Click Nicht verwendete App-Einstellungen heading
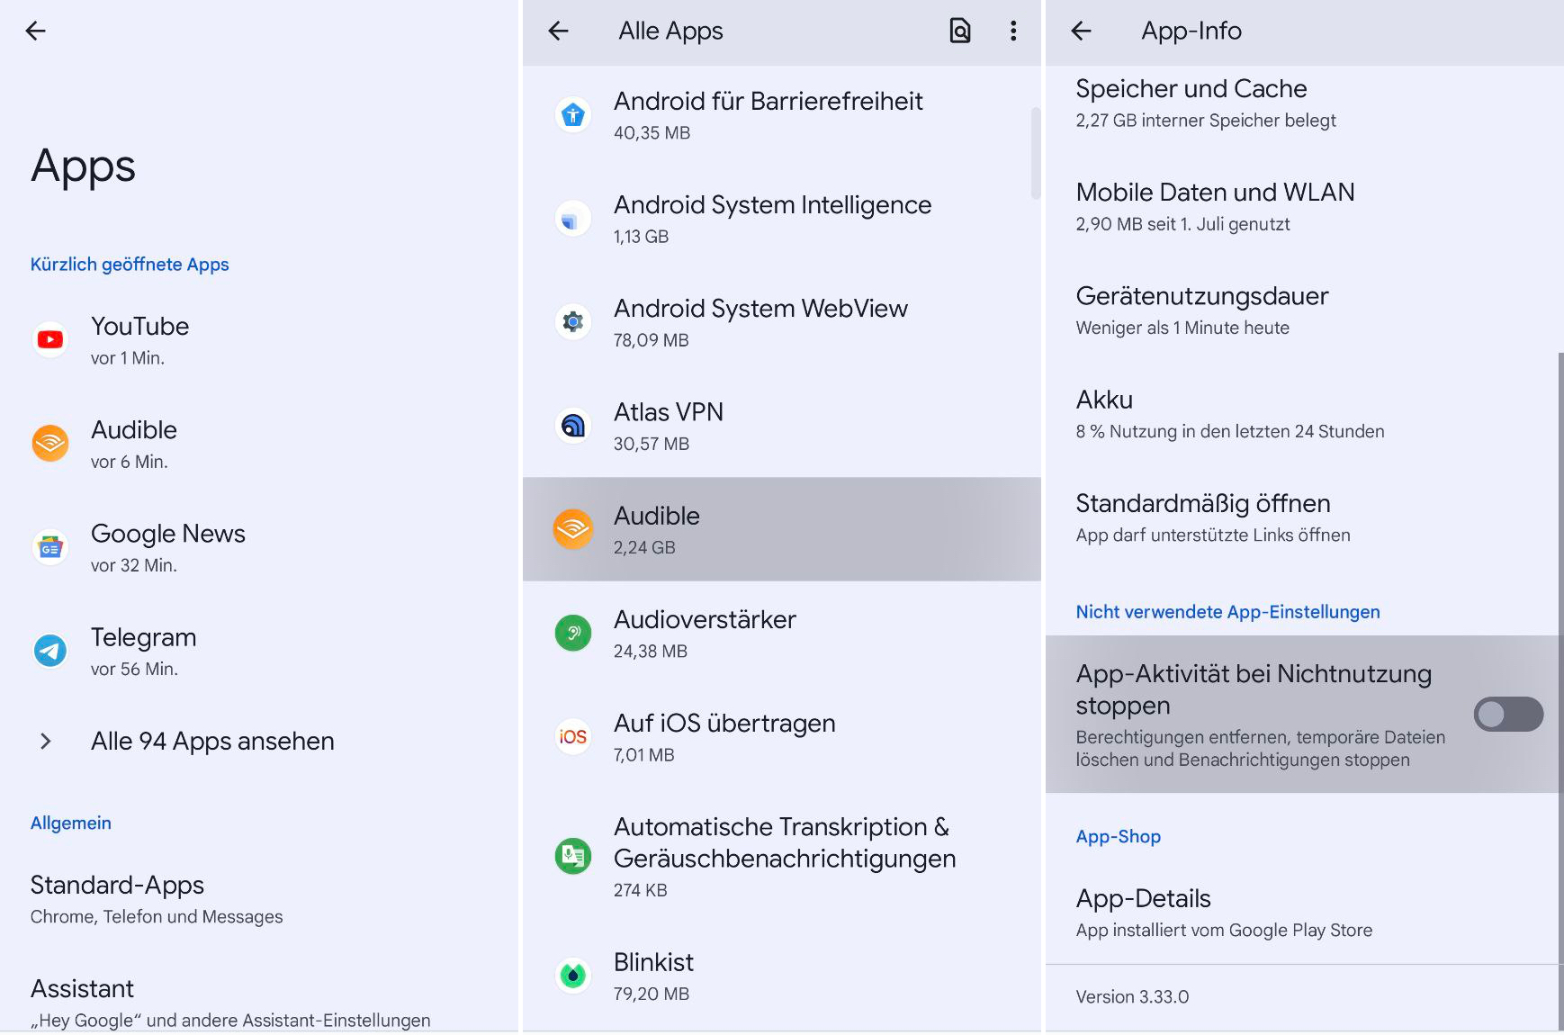The height and width of the screenshot is (1035, 1564). click(x=1227, y=612)
